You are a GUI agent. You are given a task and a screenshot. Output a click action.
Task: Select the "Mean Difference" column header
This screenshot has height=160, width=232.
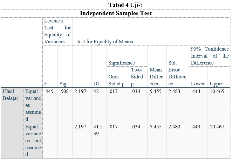155,77
